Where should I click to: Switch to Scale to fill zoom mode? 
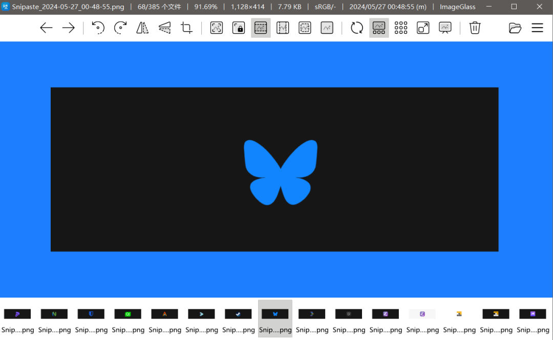click(327, 28)
